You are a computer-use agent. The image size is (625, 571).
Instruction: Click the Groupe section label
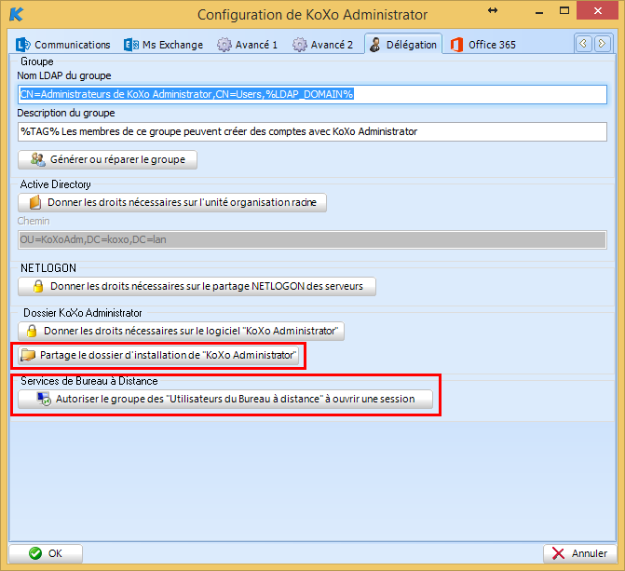coord(36,61)
